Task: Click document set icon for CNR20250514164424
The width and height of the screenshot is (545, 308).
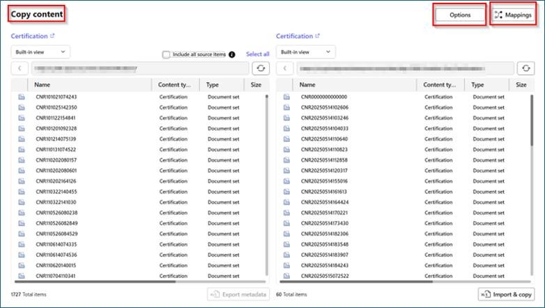Action: point(286,202)
